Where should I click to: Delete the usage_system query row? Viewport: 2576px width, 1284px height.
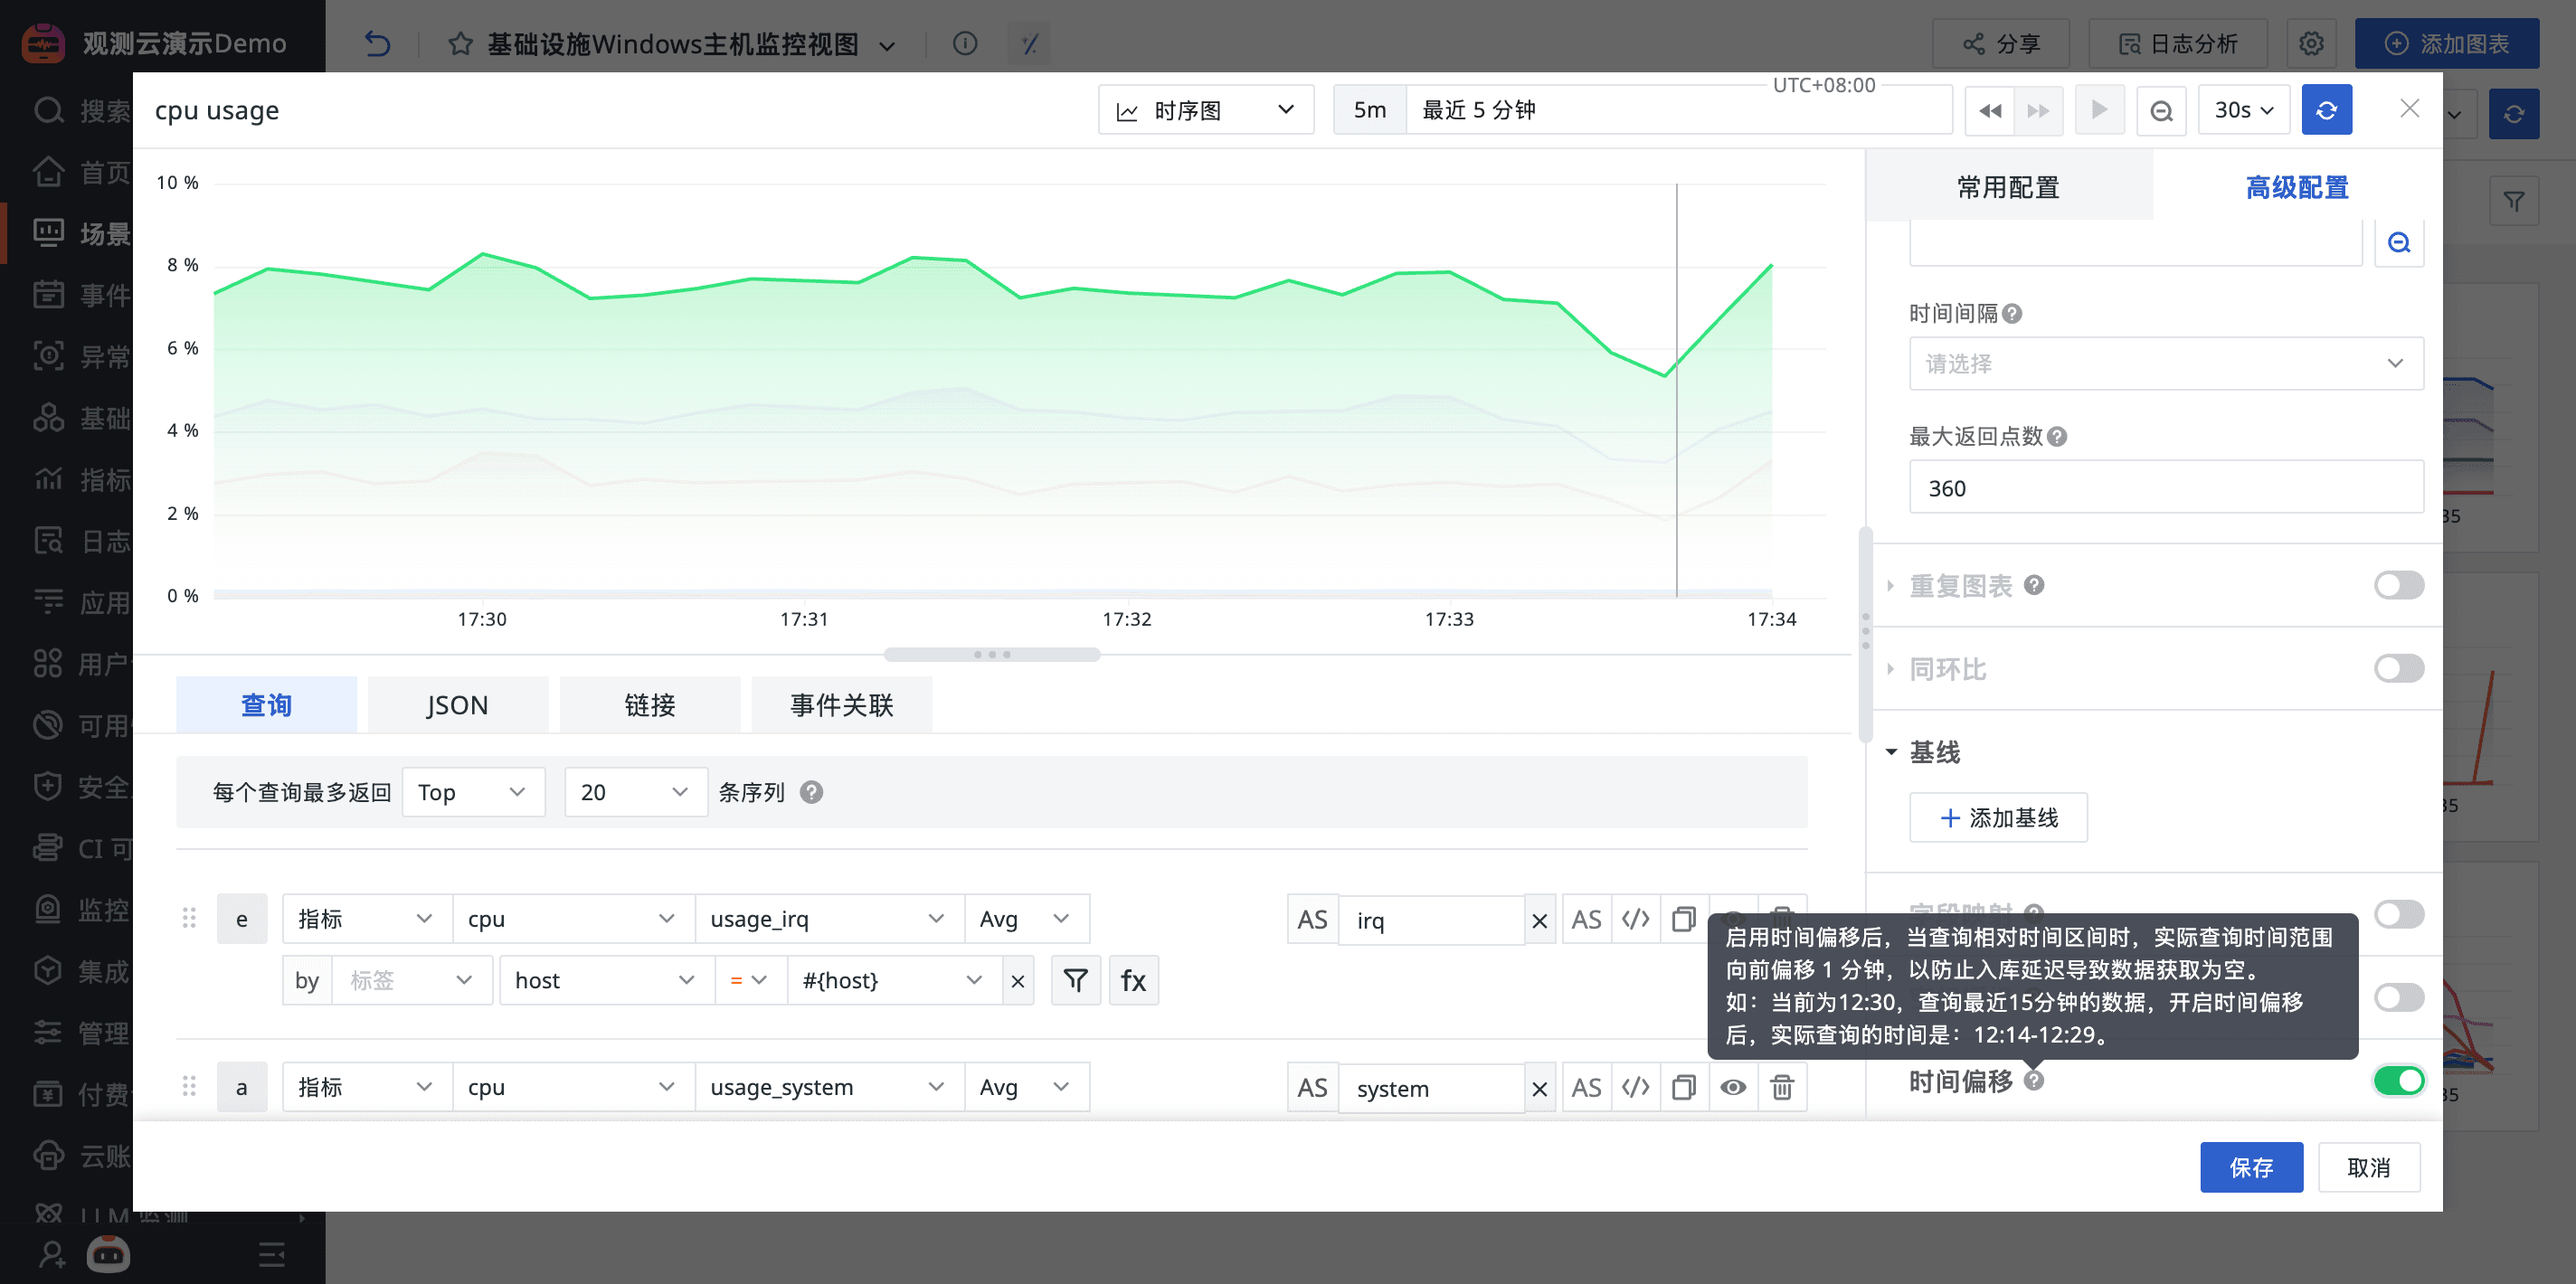[x=1781, y=1087]
